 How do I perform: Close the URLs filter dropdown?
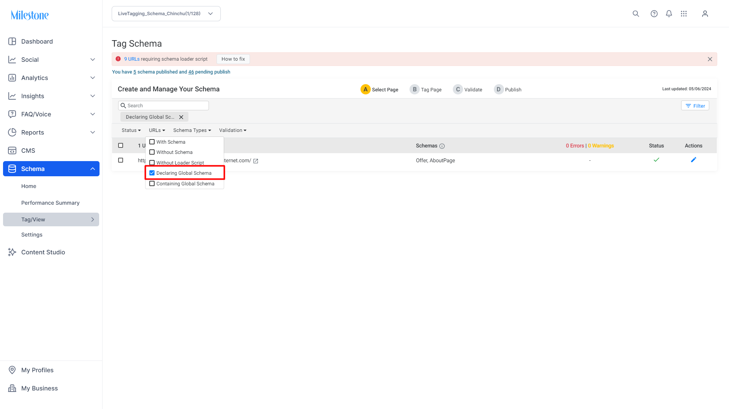point(157,130)
